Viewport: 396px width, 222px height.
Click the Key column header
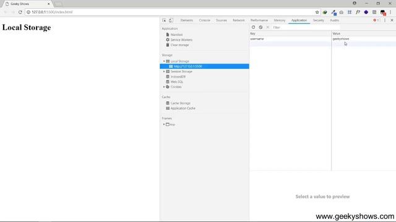290,33
